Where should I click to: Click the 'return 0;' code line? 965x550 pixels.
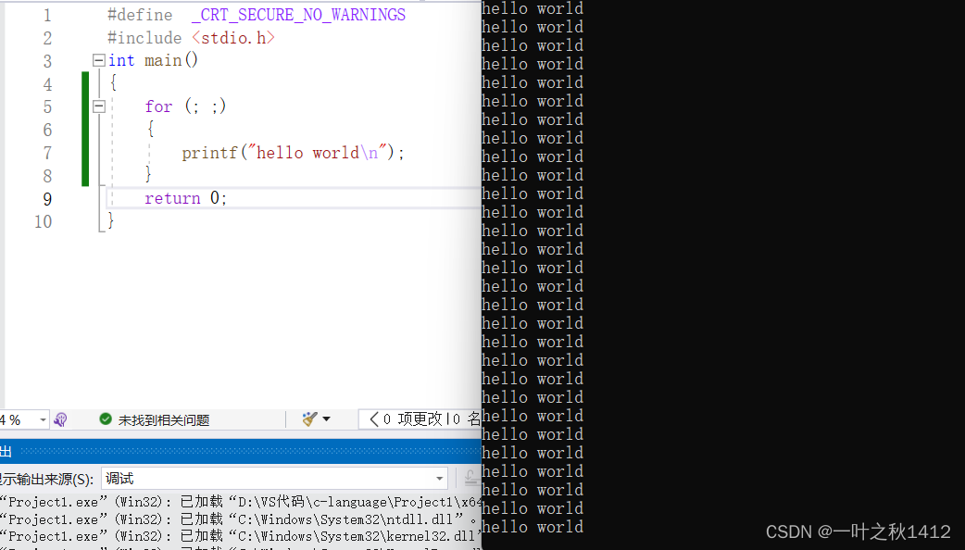(x=186, y=198)
